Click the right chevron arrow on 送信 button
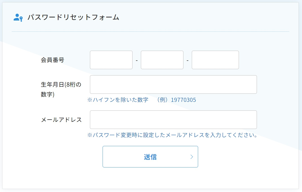This screenshot has width=302, height=192. click(192, 157)
